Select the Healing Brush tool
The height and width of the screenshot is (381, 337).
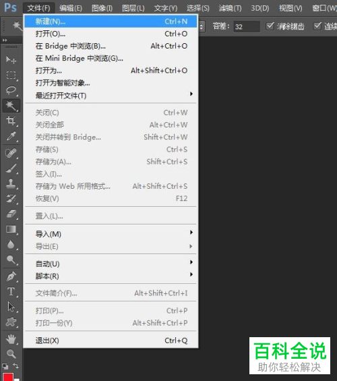[x=11, y=153]
